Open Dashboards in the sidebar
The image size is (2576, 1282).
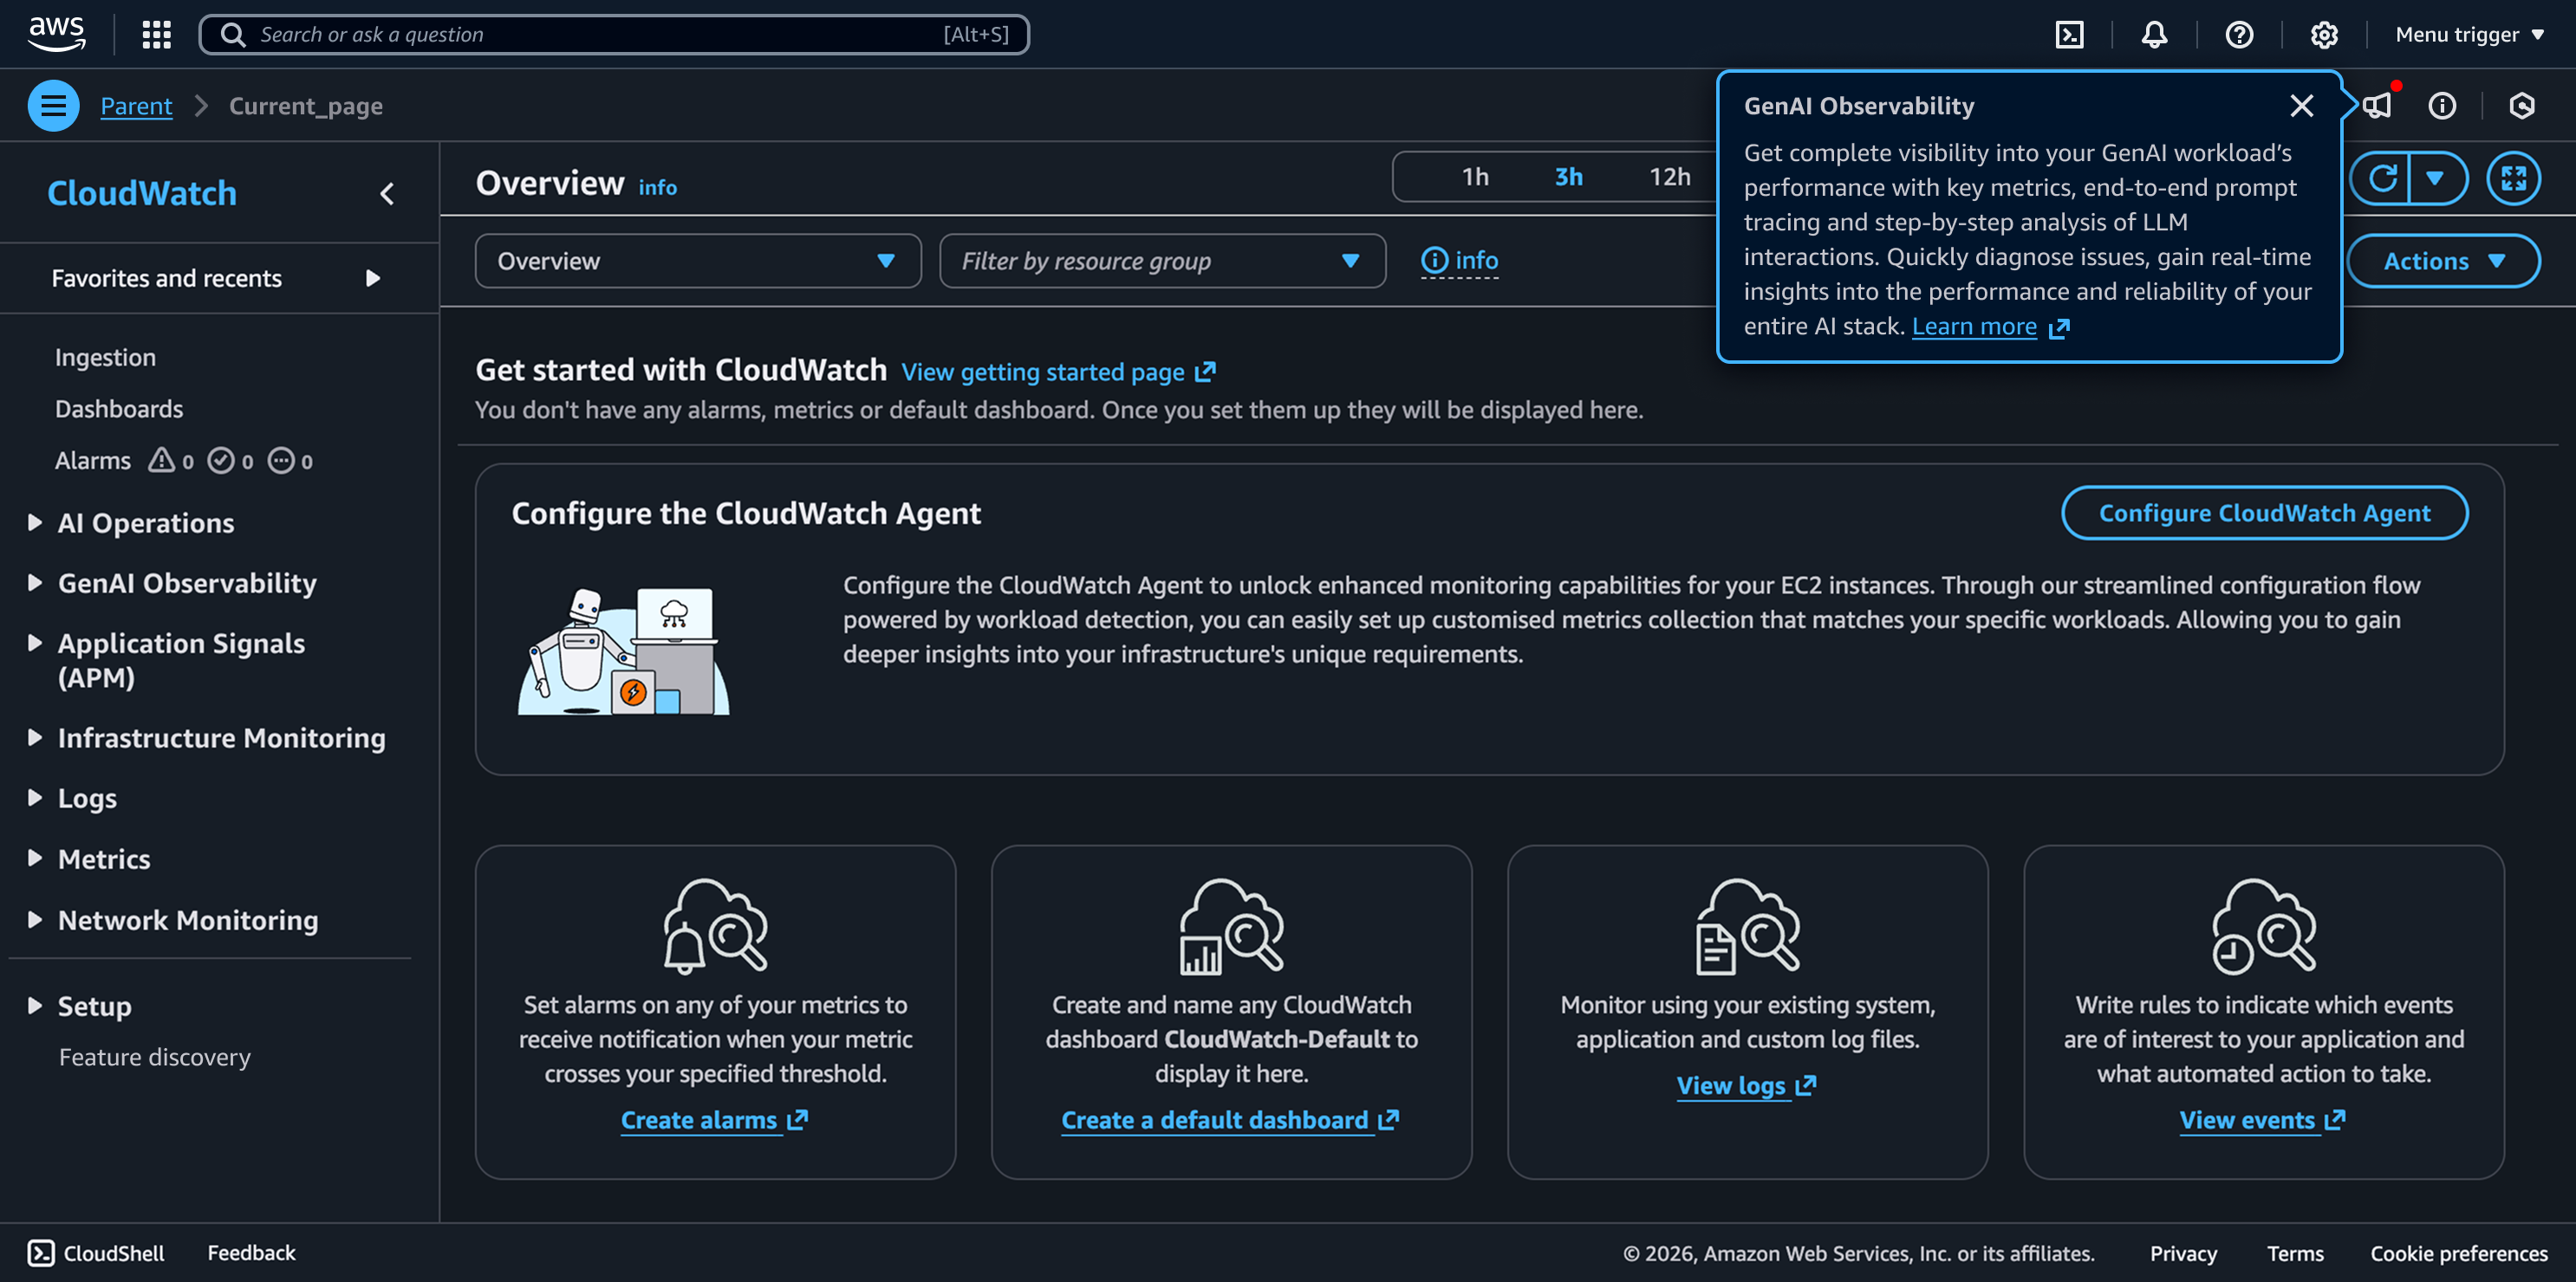click(x=119, y=409)
